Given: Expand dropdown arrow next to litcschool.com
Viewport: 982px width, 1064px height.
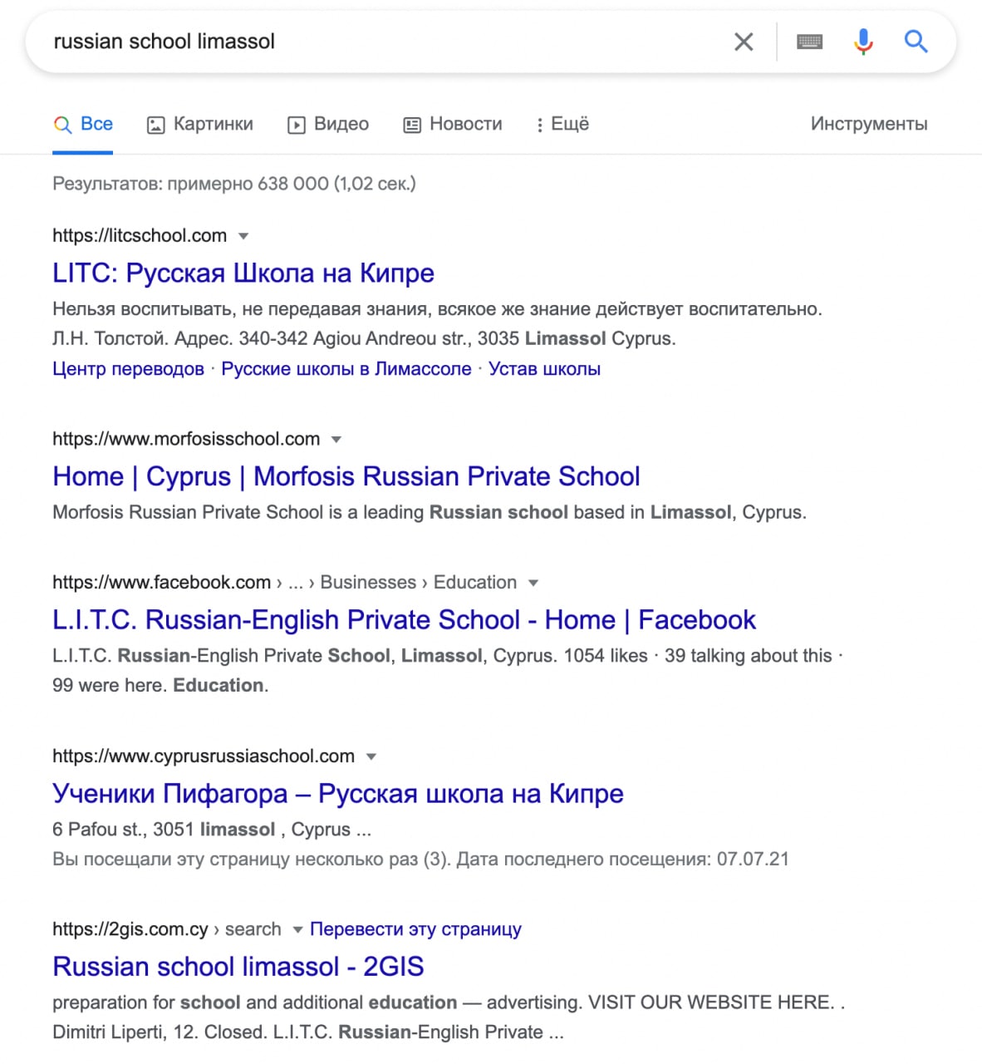Looking at the screenshot, I should click(243, 236).
